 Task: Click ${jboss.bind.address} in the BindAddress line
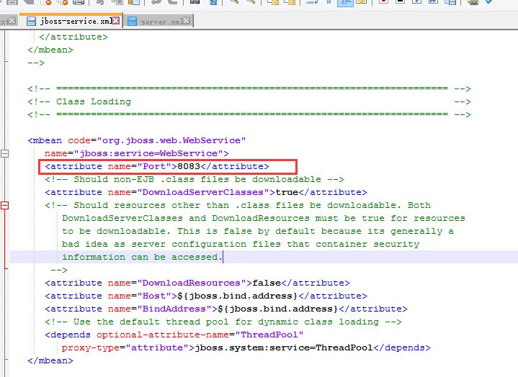tap(278, 309)
